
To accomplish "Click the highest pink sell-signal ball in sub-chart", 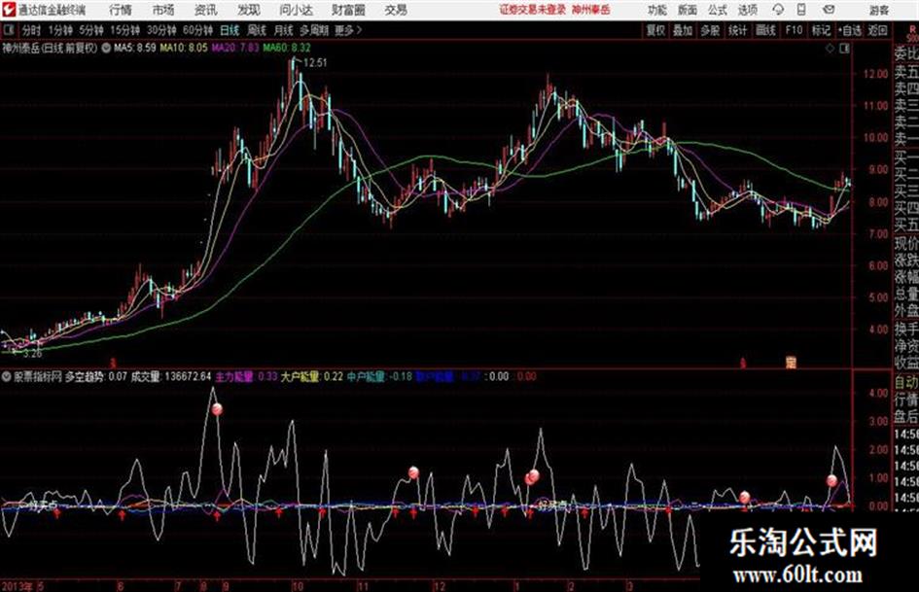I will (218, 409).
